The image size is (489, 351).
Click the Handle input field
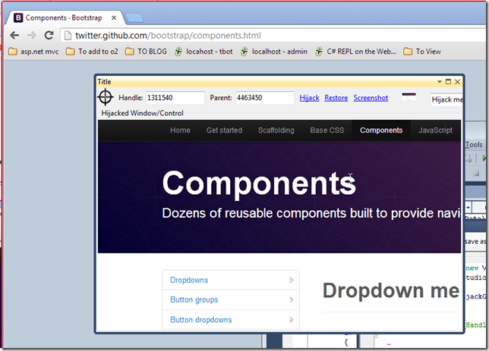175,98
